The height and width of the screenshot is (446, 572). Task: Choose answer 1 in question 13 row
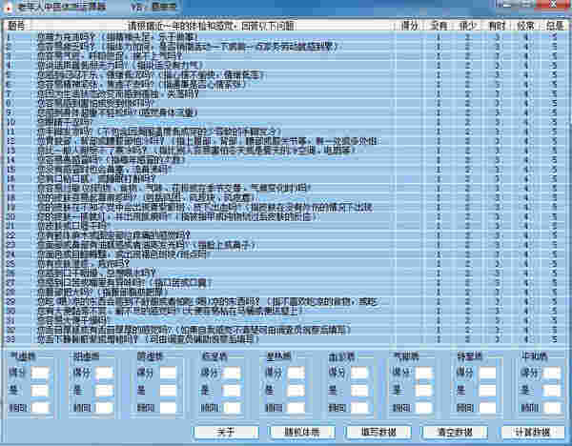point(439,151)
